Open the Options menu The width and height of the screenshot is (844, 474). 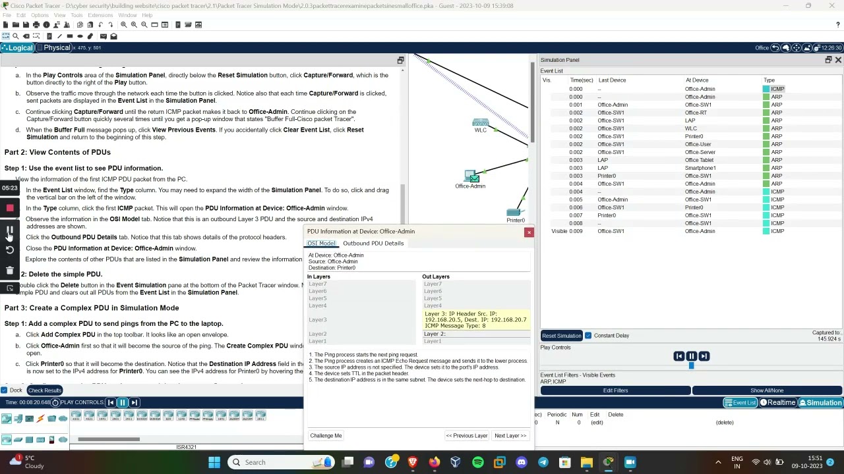[40, 15]
